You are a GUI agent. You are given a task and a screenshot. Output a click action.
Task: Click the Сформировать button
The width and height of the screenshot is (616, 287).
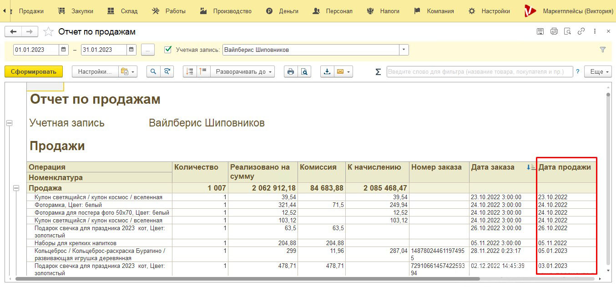coord(34,71)
